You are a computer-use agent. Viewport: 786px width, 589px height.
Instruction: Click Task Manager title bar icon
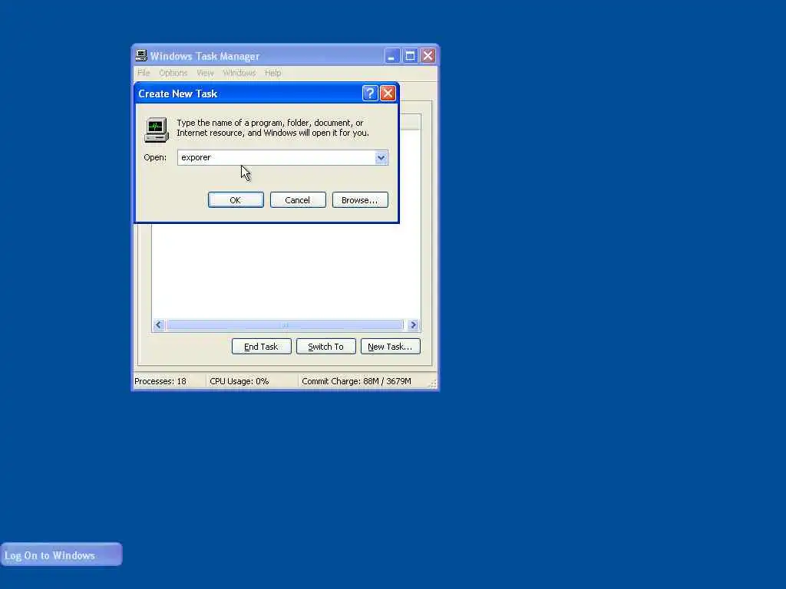pyautogui.click(x=141, y=55)
